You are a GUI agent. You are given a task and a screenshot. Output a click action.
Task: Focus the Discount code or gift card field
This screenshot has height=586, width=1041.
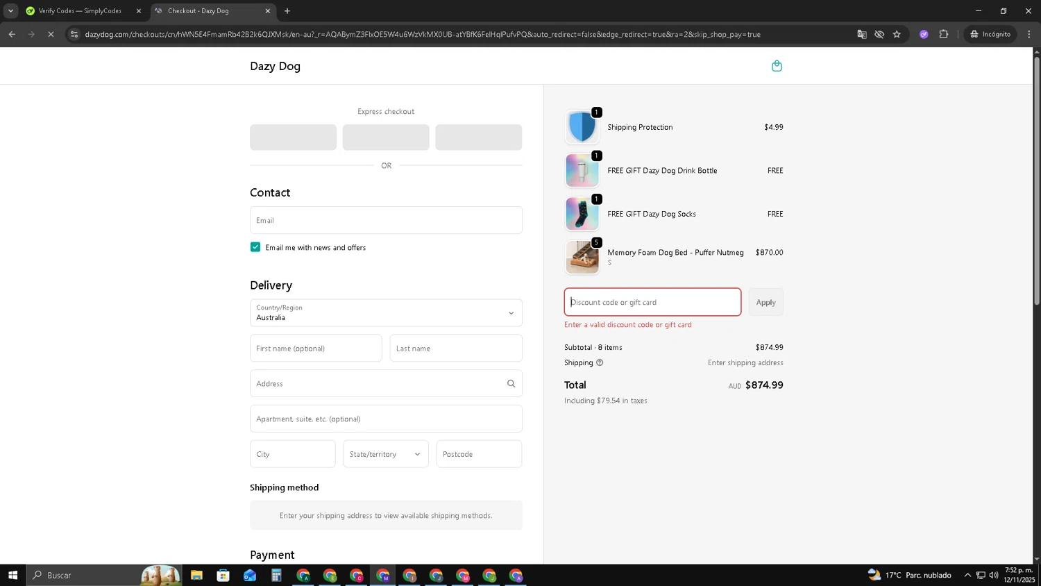pos(652,302)
